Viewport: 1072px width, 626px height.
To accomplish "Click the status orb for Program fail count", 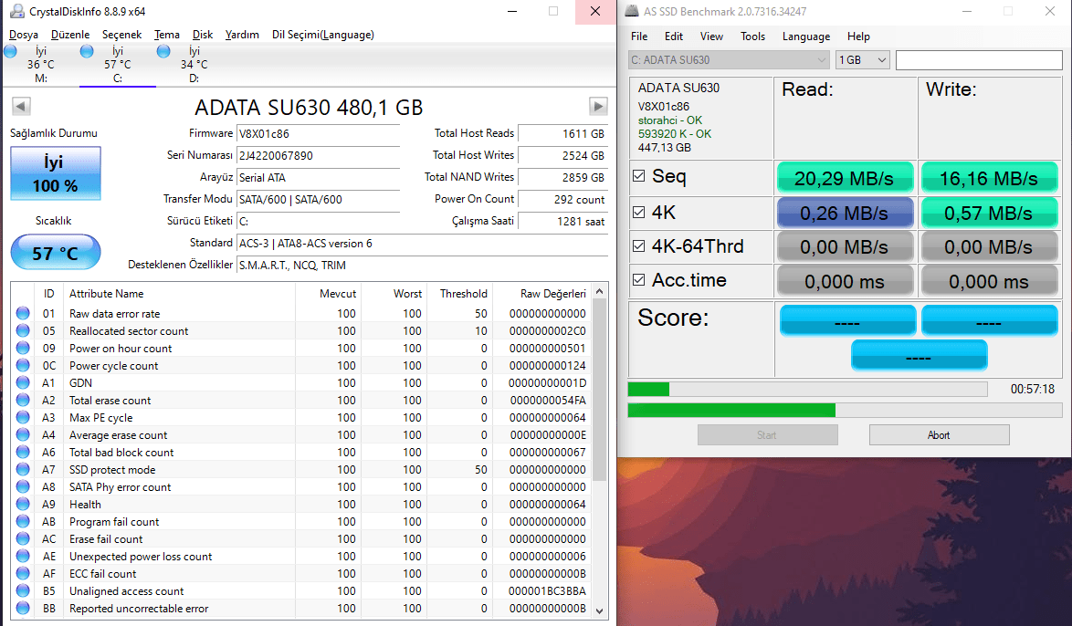I will pyautogui.click(x=23, y=521).
